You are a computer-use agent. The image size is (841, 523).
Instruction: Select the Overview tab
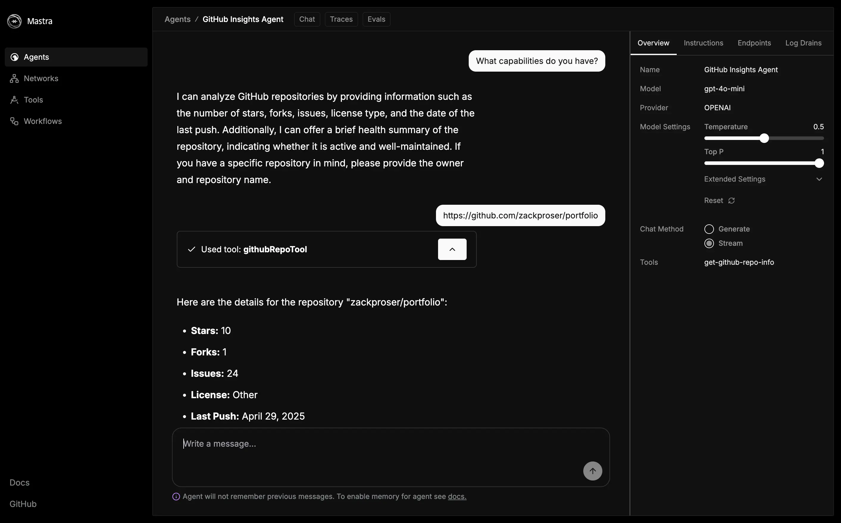pyautogui.click(x=653, y=43)
